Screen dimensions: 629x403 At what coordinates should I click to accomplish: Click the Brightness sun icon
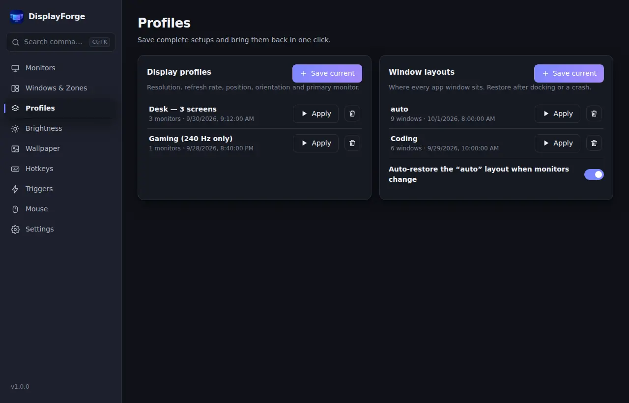pyautogui.click(x=15, y=129)
